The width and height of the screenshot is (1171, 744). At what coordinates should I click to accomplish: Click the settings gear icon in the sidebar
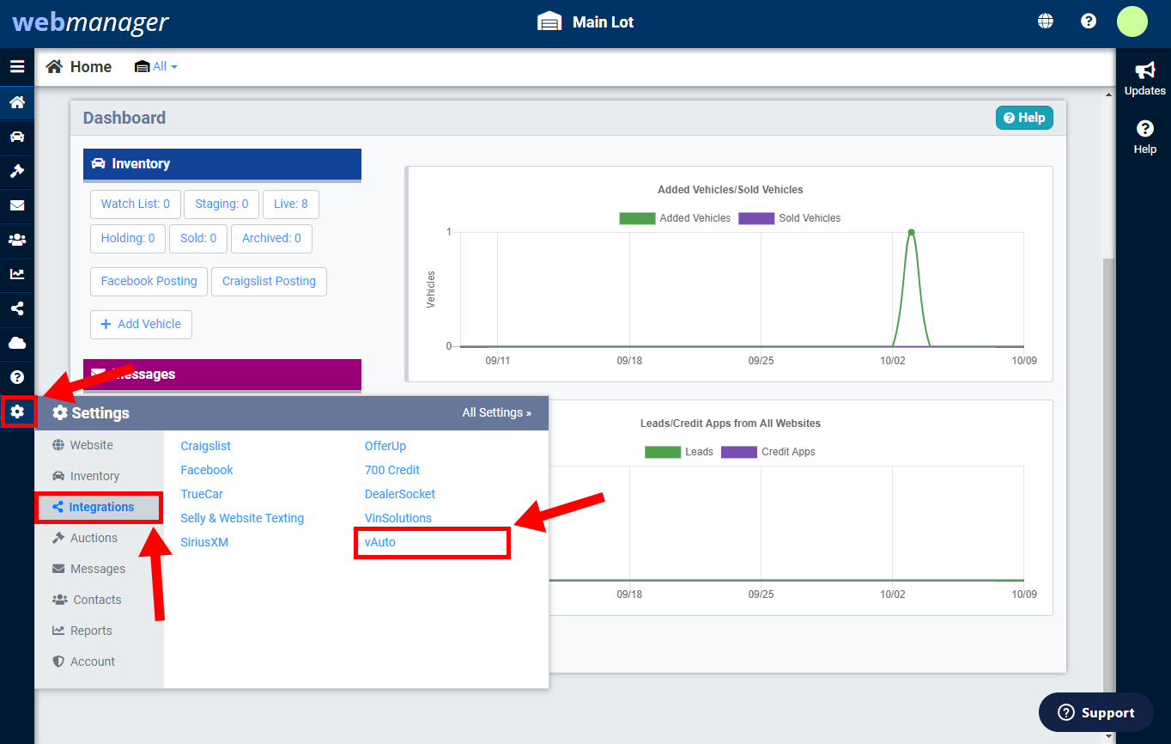coord(17,412)
